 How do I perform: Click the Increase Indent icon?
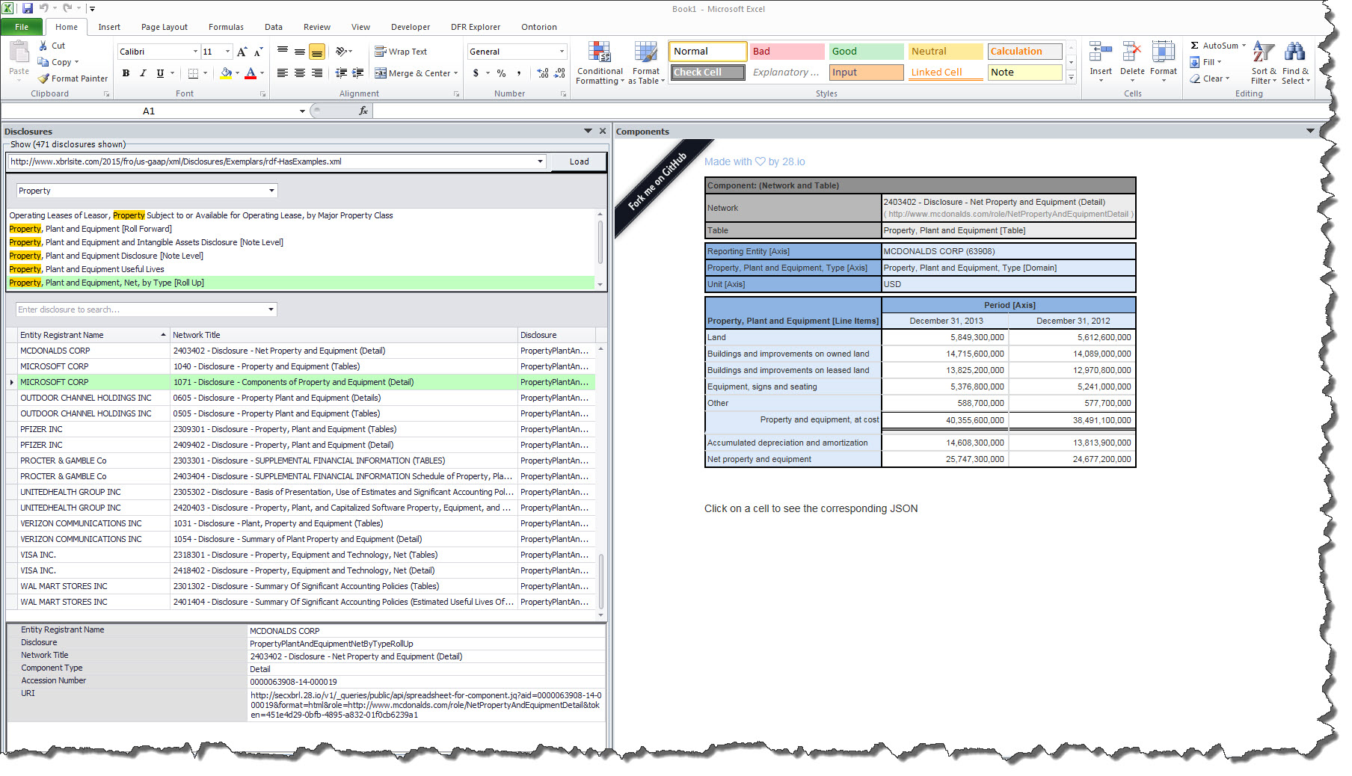[358, 73]
